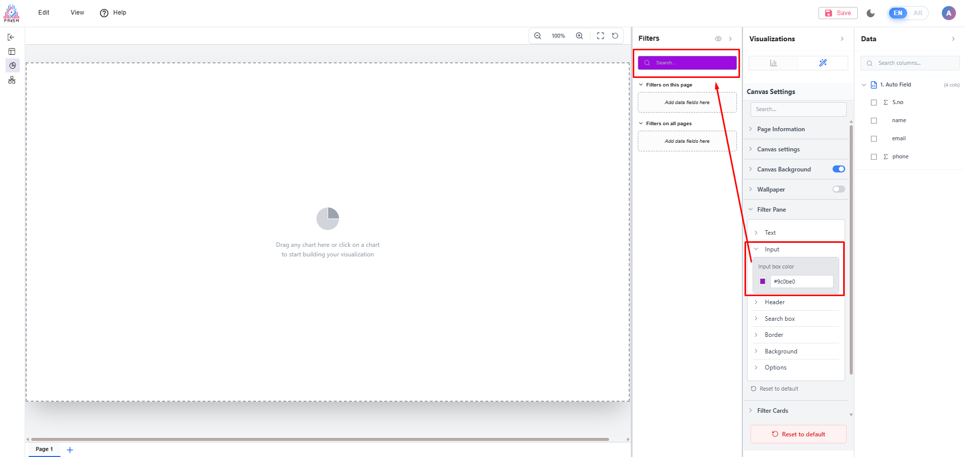Image resolution: width=965 pixels, height=457 pixels.
Task: Open the Edit menu
Action: 44,13
